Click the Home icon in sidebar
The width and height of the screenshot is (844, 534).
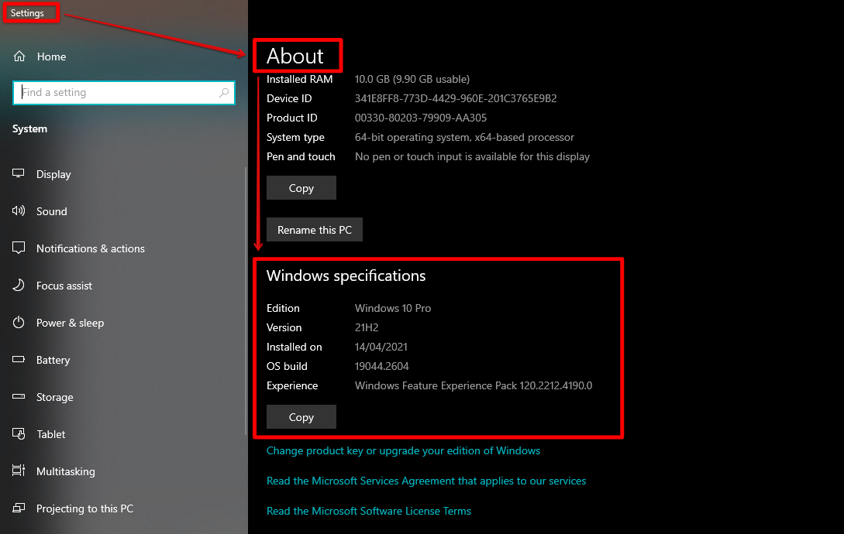click(x=19, y=56)
